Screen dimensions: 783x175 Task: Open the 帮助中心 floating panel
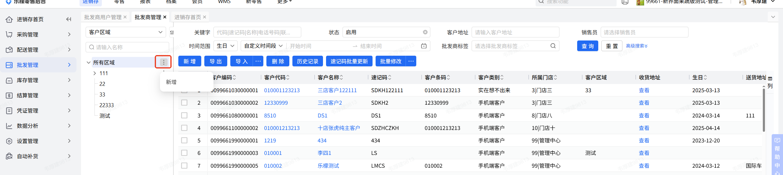[x=777, y=155]
